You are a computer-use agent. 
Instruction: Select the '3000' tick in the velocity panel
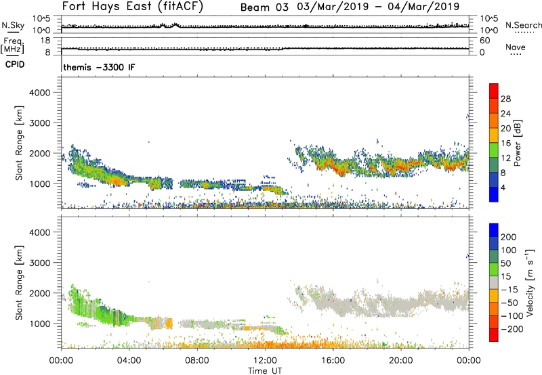point(40,263)
